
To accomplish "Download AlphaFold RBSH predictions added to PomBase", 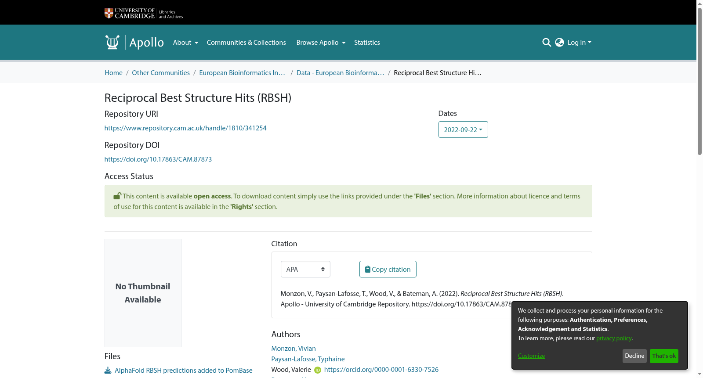I will click(184, 371).
